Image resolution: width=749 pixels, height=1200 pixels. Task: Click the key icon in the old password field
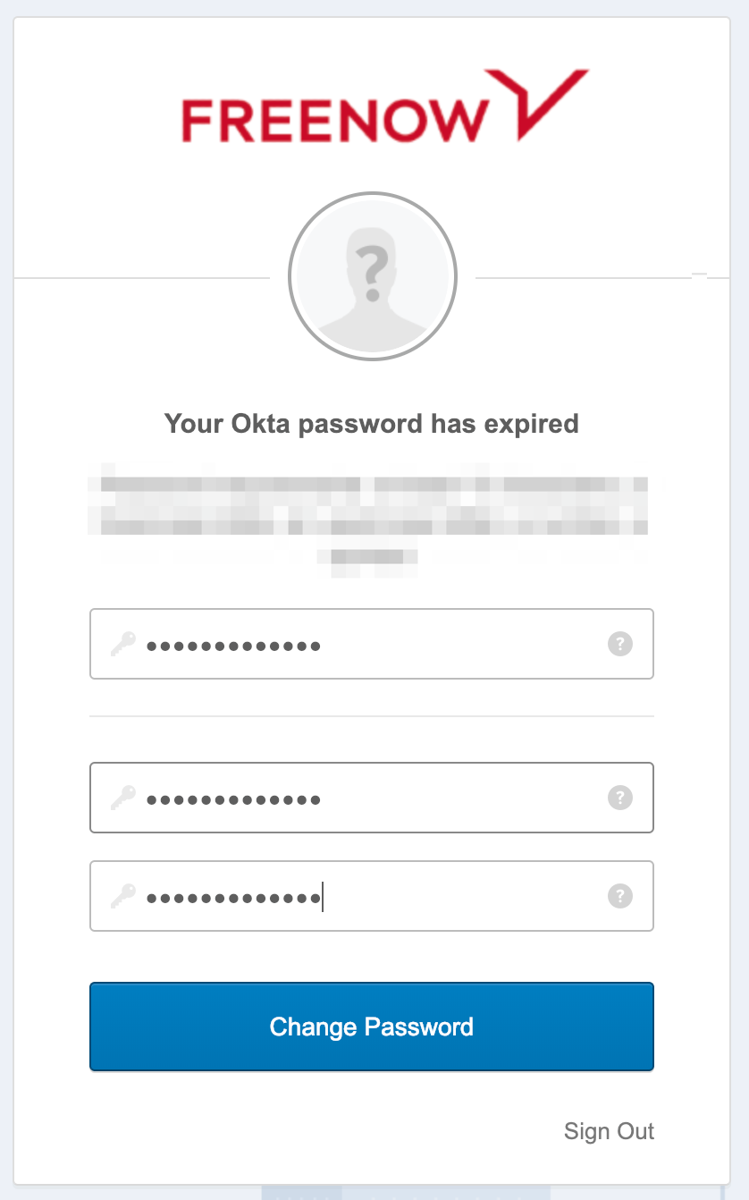[122, 644]
